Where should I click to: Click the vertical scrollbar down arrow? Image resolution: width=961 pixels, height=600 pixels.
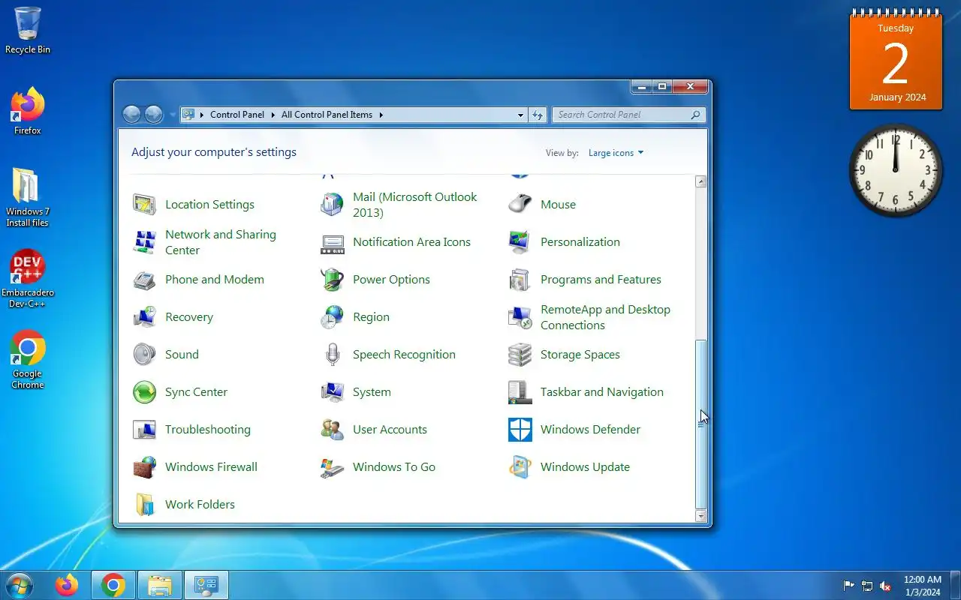(x=701, y=516)
